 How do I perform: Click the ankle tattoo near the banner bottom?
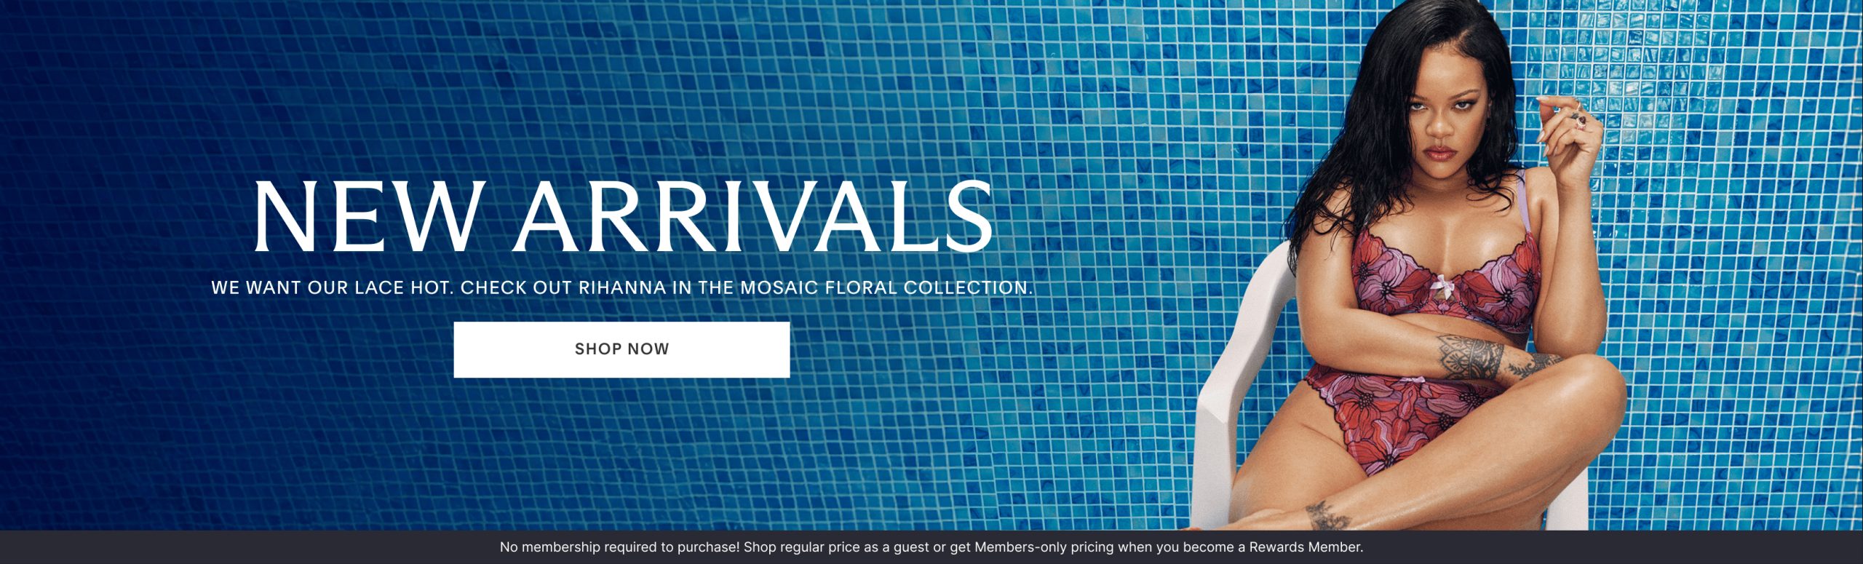tap(1327, 516)
